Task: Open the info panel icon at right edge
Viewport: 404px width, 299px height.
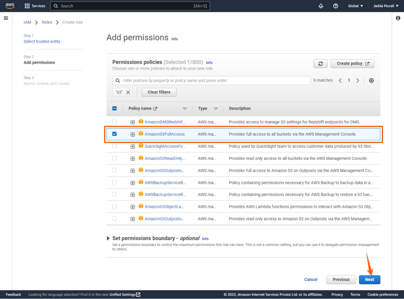Action: (398, 18)
